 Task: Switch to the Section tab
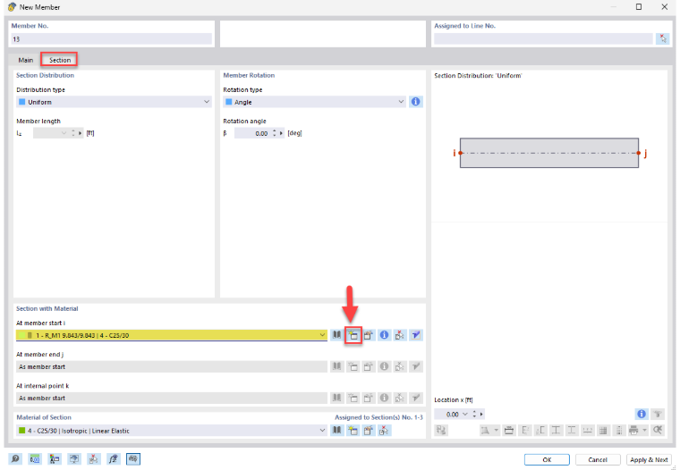click(x=59, y=60)
